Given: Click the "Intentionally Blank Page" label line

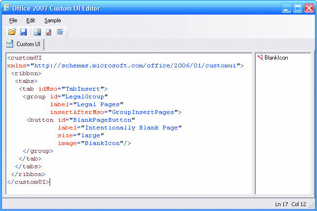Looking at the screenshot, I should [x=120, y=128].
